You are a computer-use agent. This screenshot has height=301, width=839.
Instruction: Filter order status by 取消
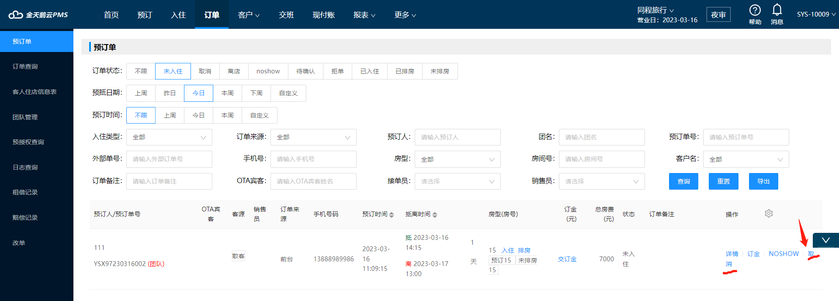(205, 71)
